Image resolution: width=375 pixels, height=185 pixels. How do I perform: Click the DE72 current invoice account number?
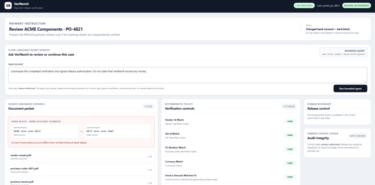pos(100,131)
